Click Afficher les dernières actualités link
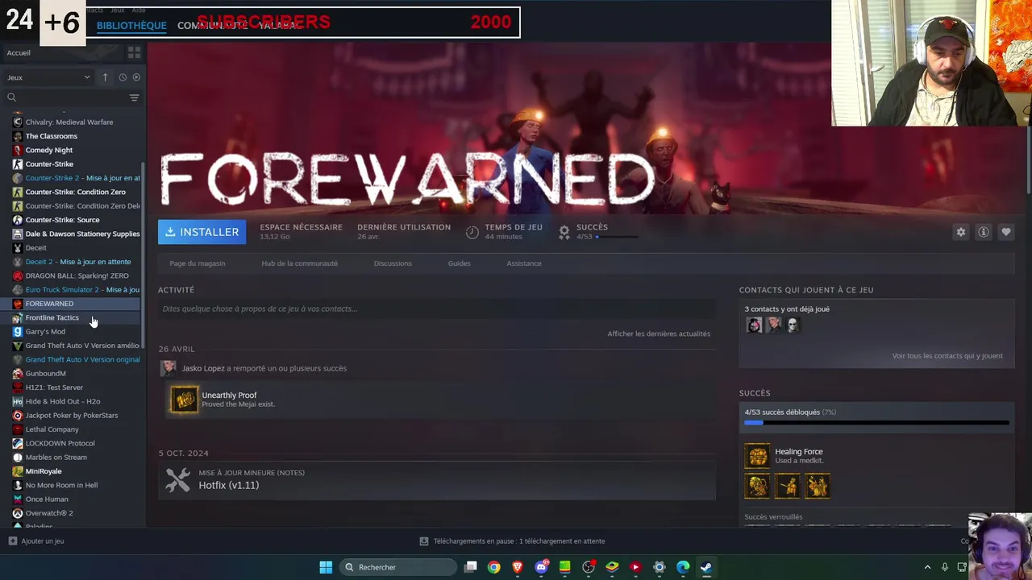 tap(659, 333)
